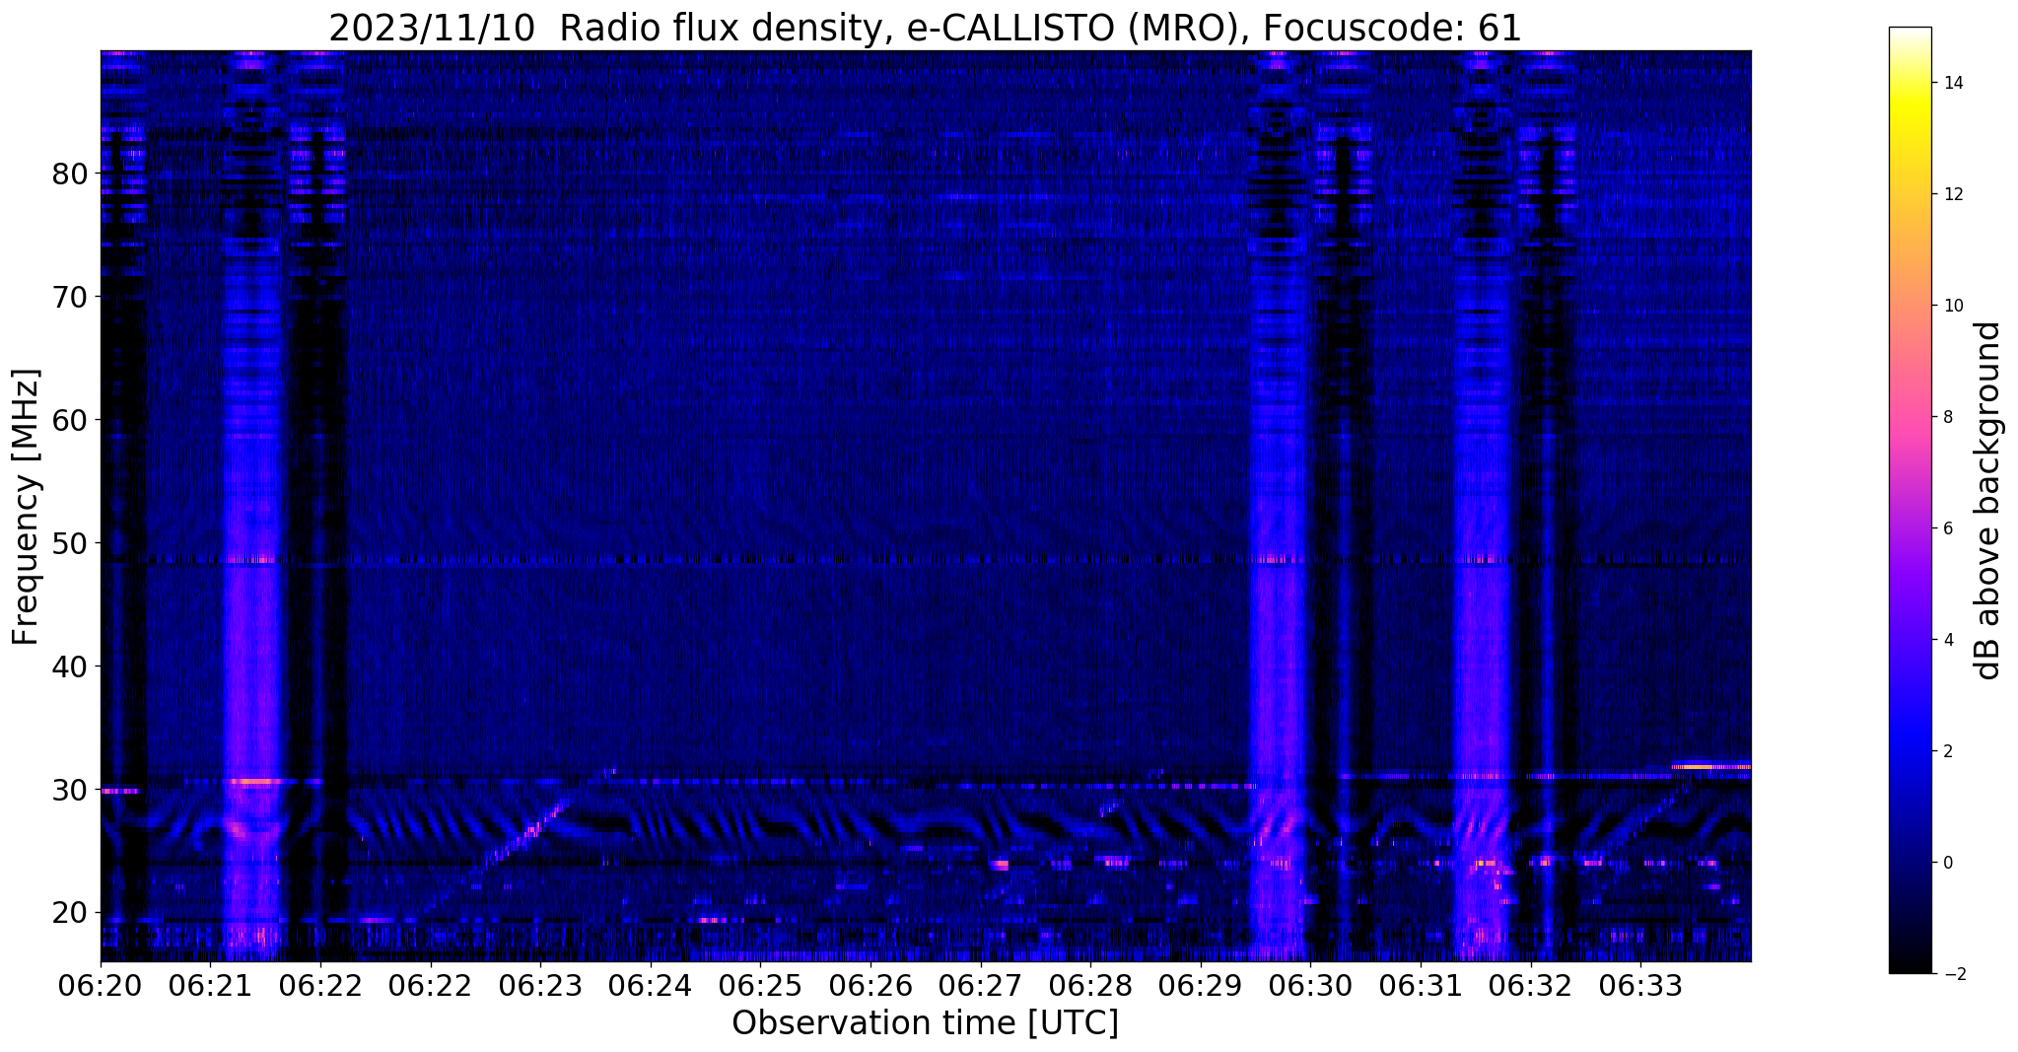Click the 40 tick on frequency axis

(x=70, y=667)
